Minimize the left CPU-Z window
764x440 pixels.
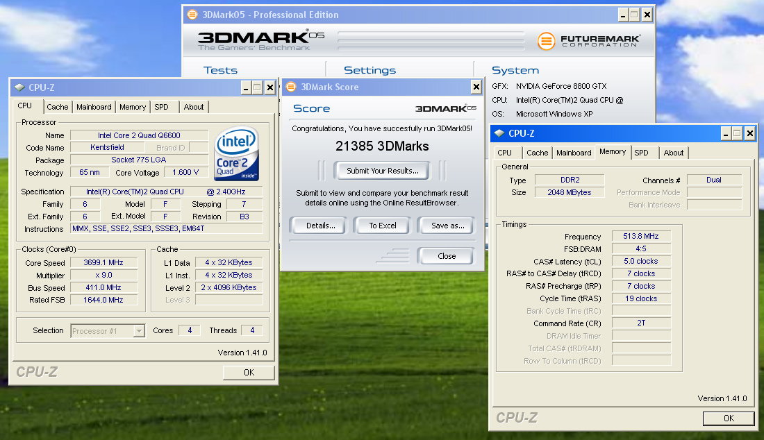246,88
